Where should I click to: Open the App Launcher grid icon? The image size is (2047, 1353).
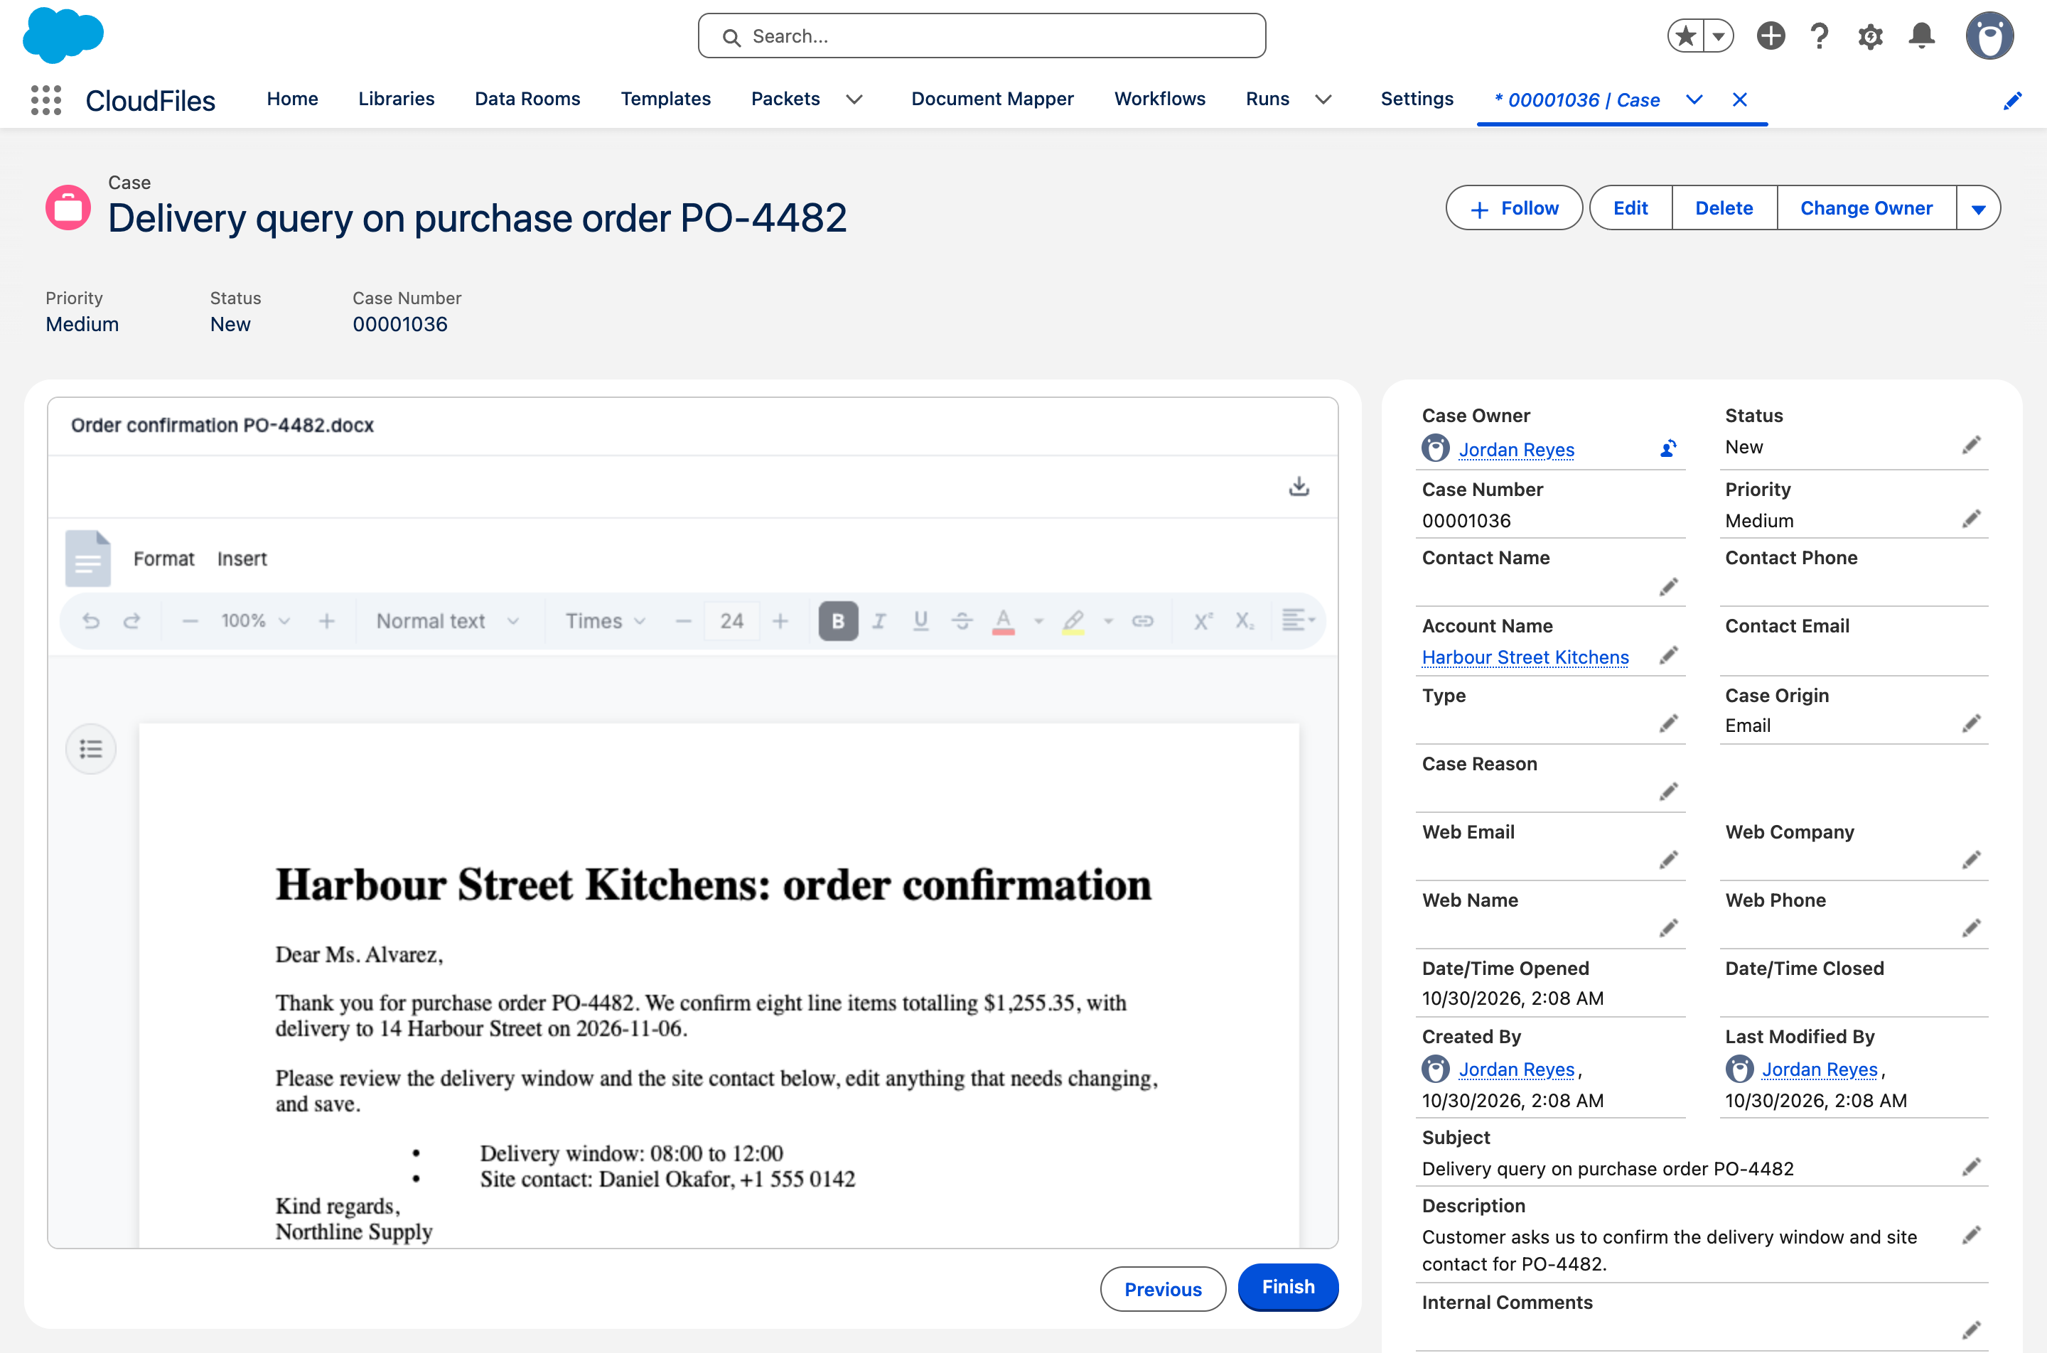click(x=45, y=99)
